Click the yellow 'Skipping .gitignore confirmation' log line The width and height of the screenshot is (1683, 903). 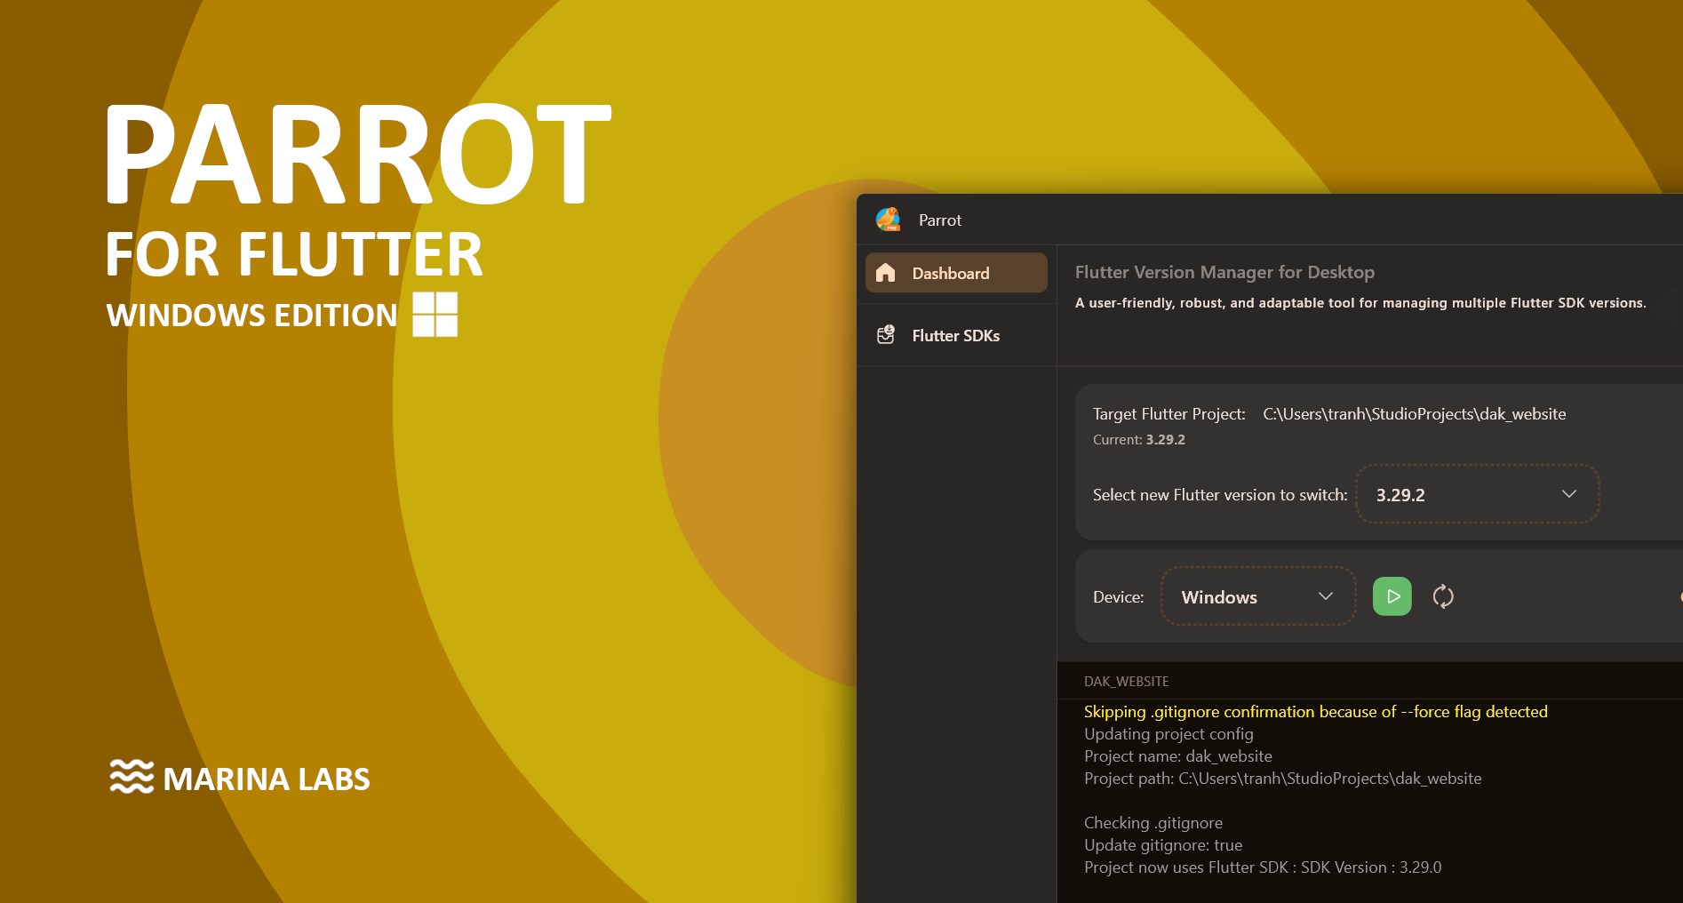[x=1316, y=712]
